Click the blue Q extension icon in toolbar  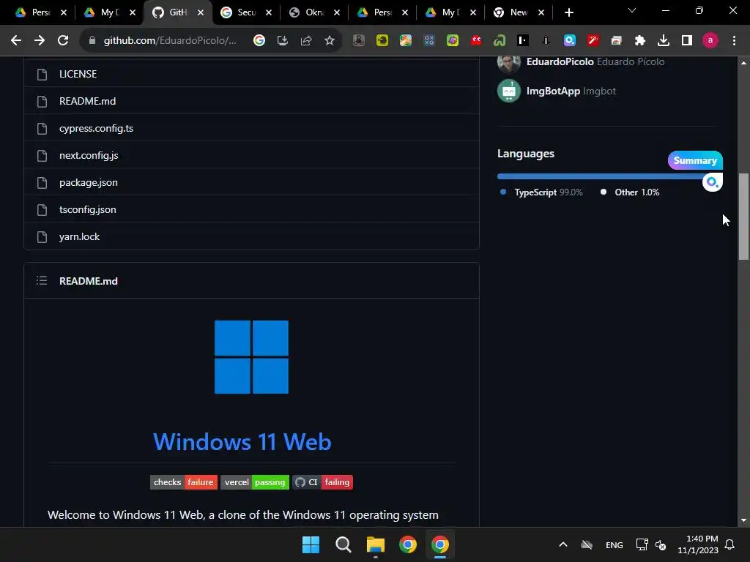pyautogui.click(x=570, y=41)
